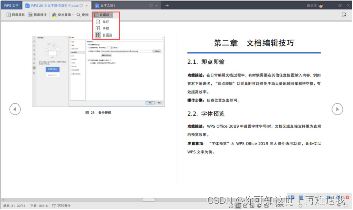
Task: Open the 查找 search tool
Action: coord(82,15)
